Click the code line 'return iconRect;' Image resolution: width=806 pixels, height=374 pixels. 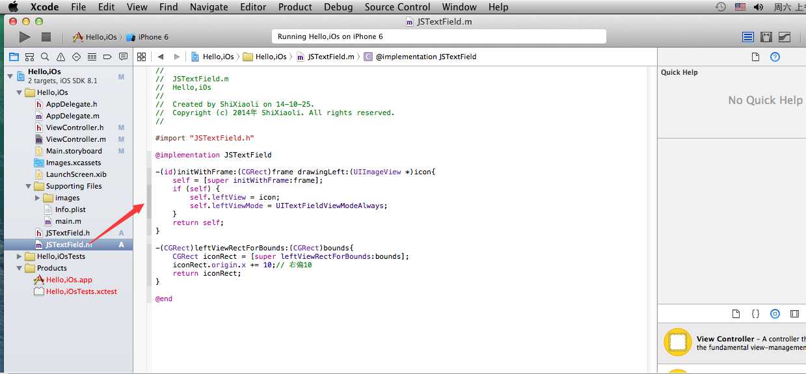click(x=207, y=273)
